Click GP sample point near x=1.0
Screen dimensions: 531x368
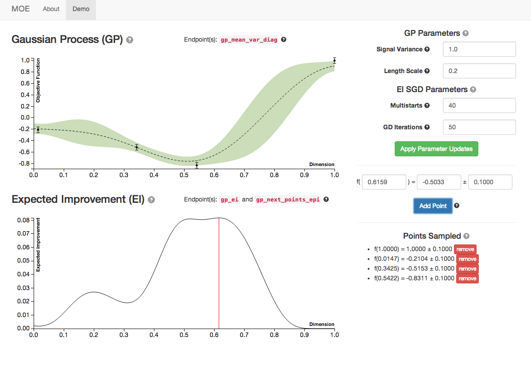(x=335, y=61)
